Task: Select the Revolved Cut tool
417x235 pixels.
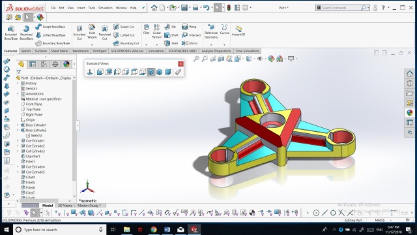Action: pos(104,33)
